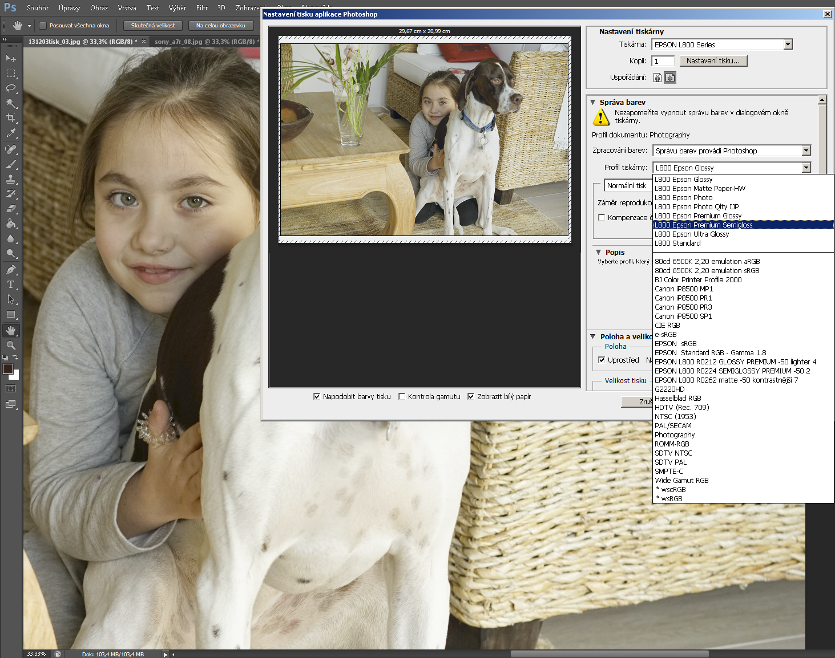
Task: Open the Filtr menu
Action: tap(201, 8)
